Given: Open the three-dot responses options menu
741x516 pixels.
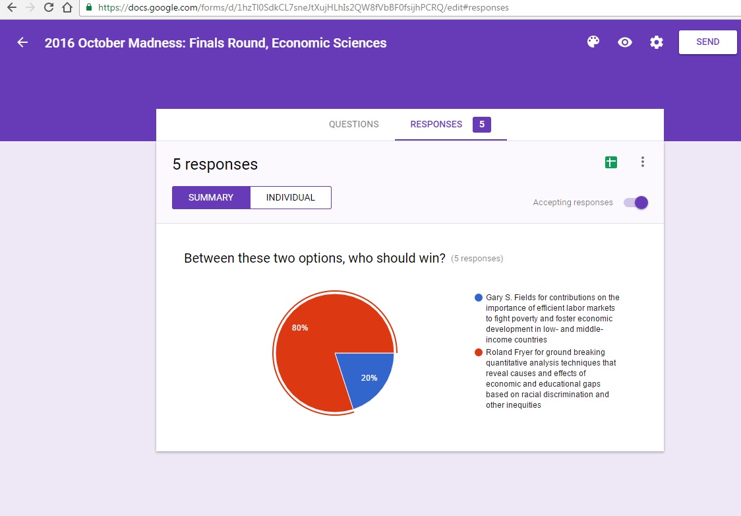Looking at the screenshot, I should 643,162.
